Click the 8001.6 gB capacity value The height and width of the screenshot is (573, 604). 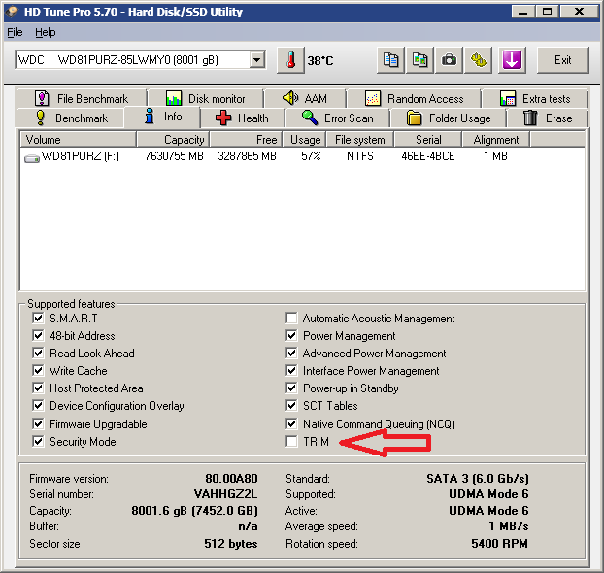[194, 510]
